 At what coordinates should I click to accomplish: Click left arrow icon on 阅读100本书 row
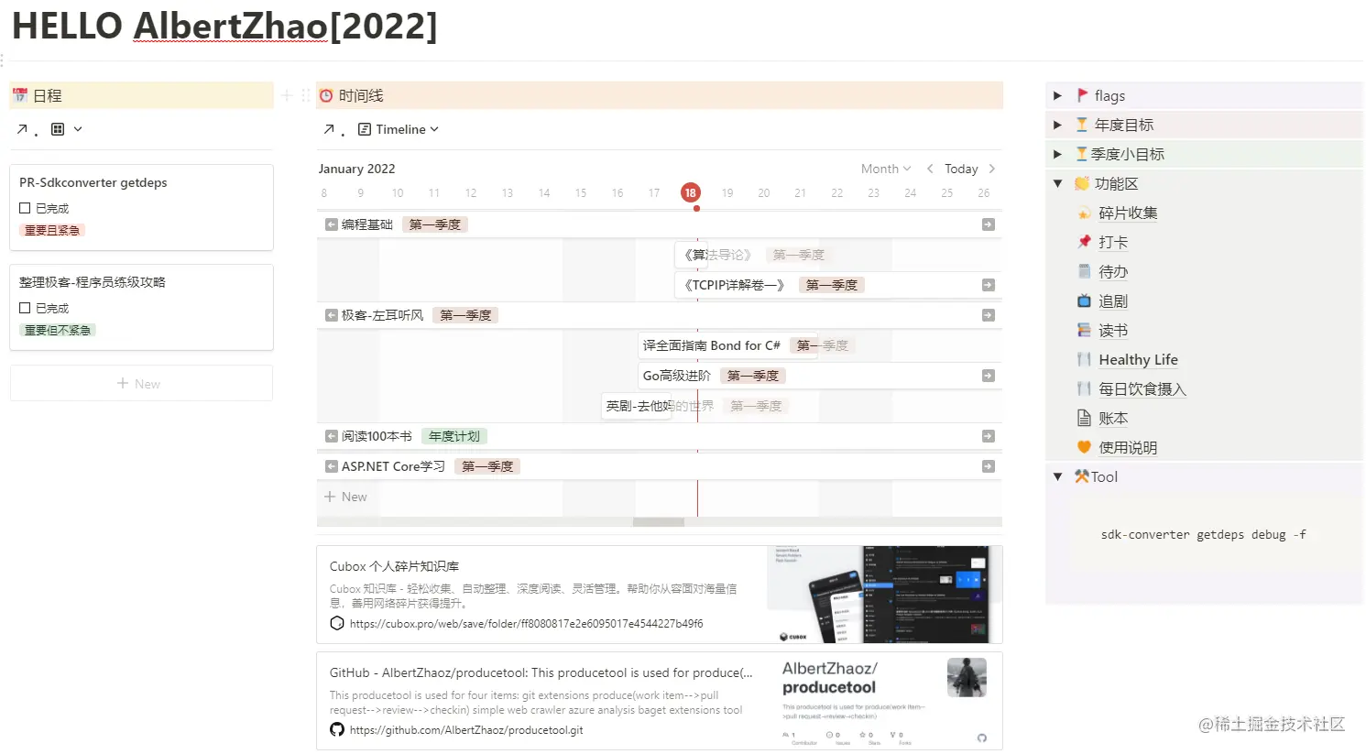pyautogui.click(x=332, y=436)
